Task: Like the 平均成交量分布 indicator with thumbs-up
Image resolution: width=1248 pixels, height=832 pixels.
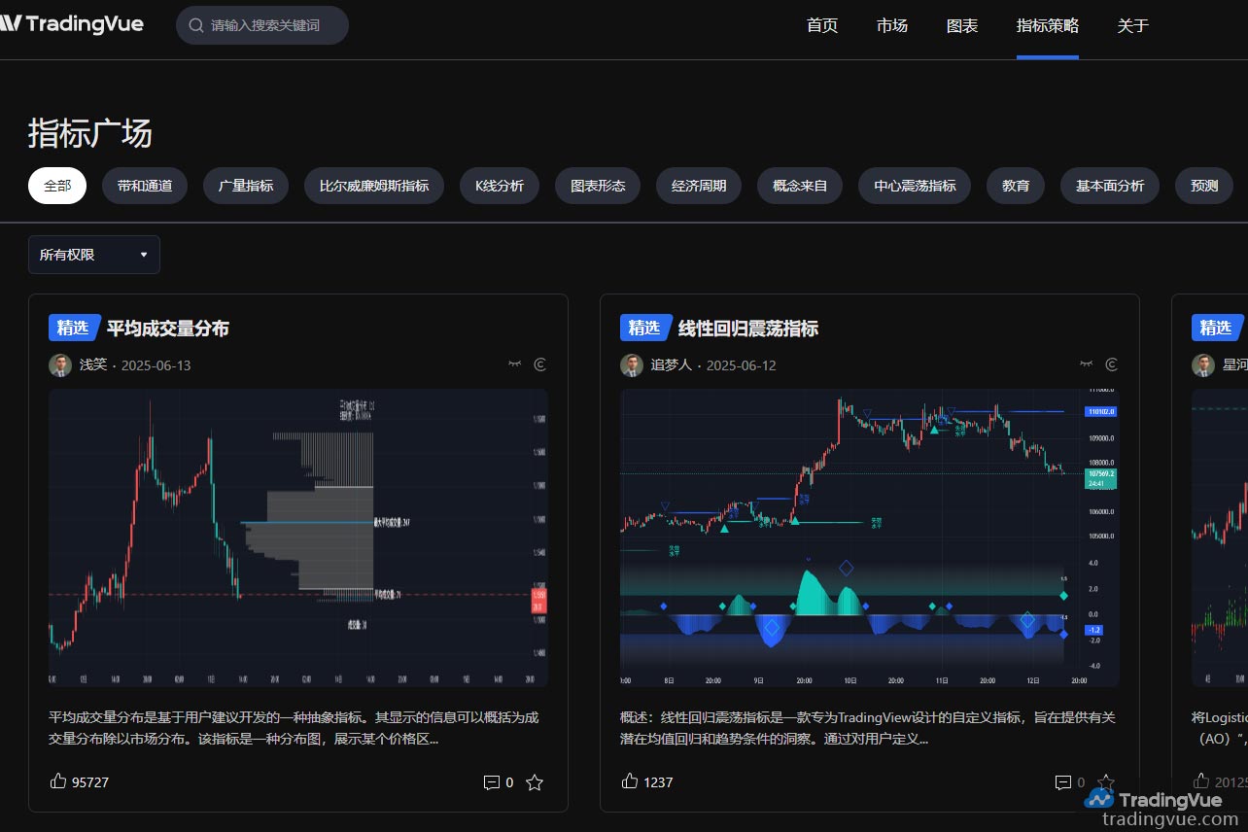Action: (x=58, y=780)
